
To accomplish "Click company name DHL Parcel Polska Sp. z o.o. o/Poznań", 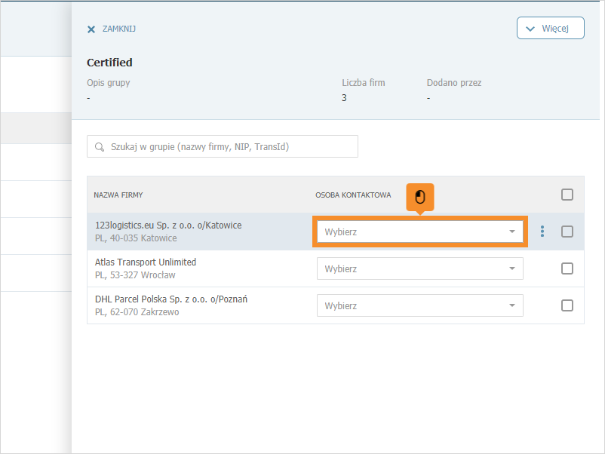I will point(171,299).
